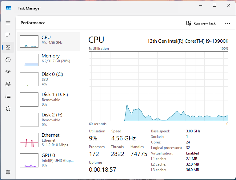The height and width of the screenshot is (180, 236).
Task: Open the App history icon
Action: [8, 60]
